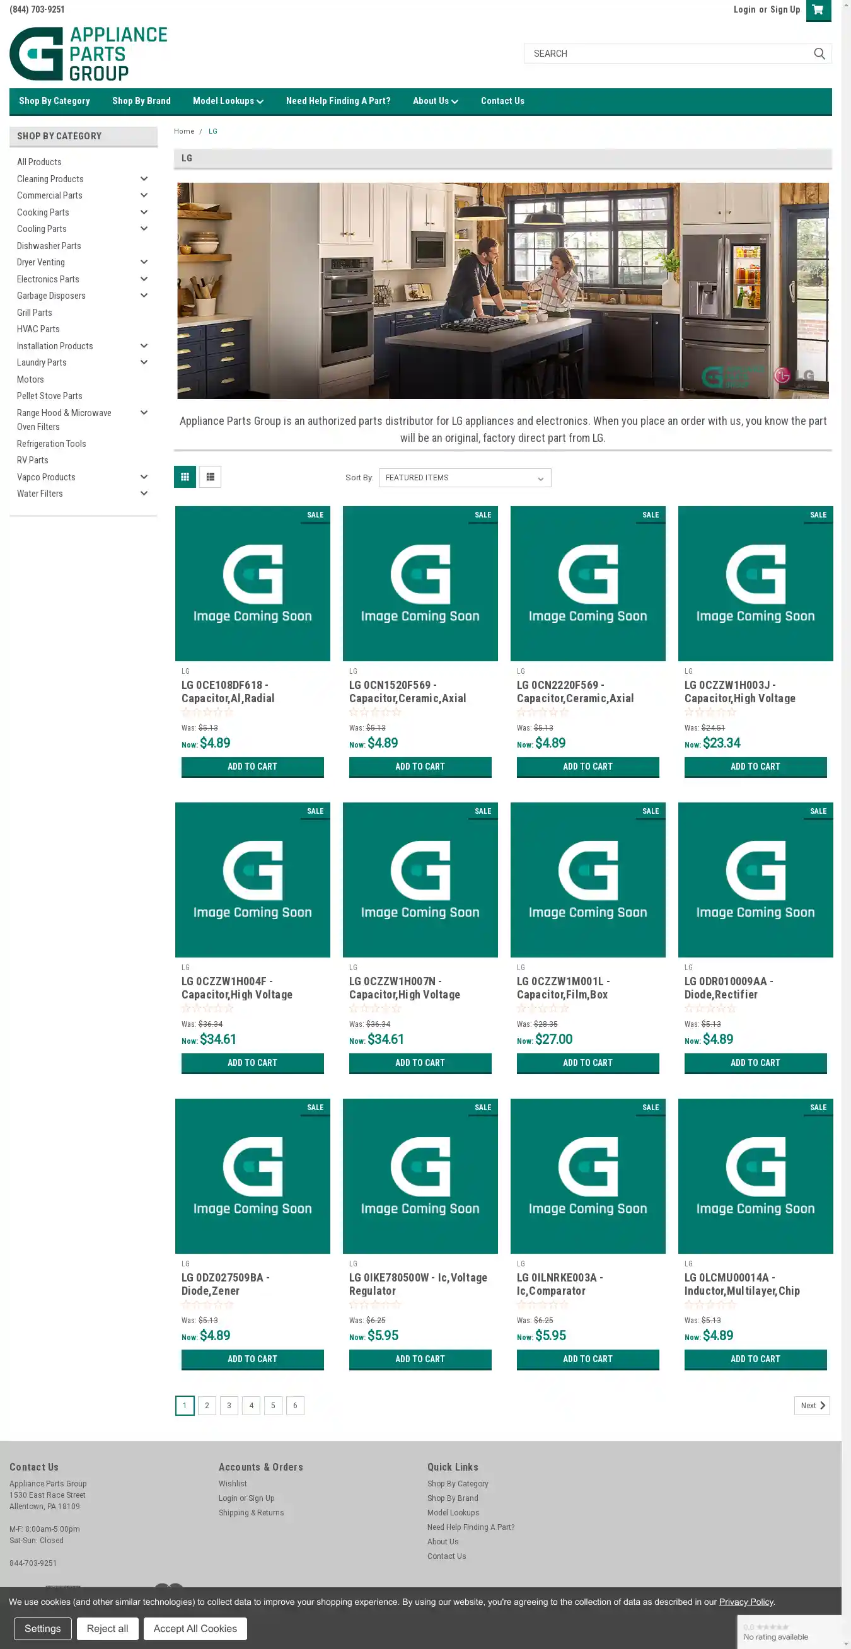Switch to grid view layout
The image size is (851, 1649).
(185, 477)
